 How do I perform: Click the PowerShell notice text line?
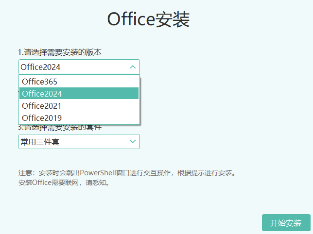(127, 173)
